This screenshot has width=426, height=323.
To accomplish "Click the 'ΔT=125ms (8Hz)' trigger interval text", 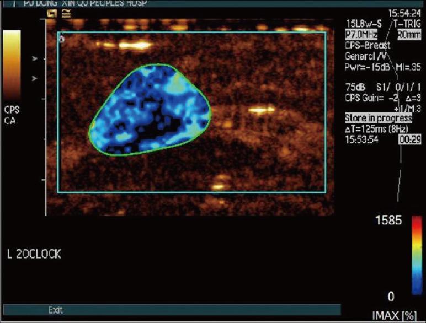I will click(376, 129).
